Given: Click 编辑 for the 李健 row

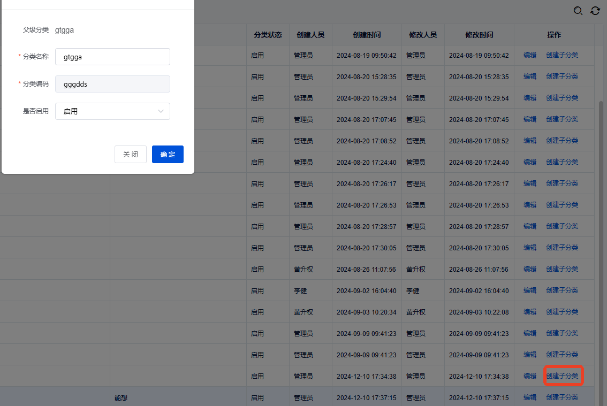Looking at the screenshot, I should pyautogui.click(x=530, y=290).
